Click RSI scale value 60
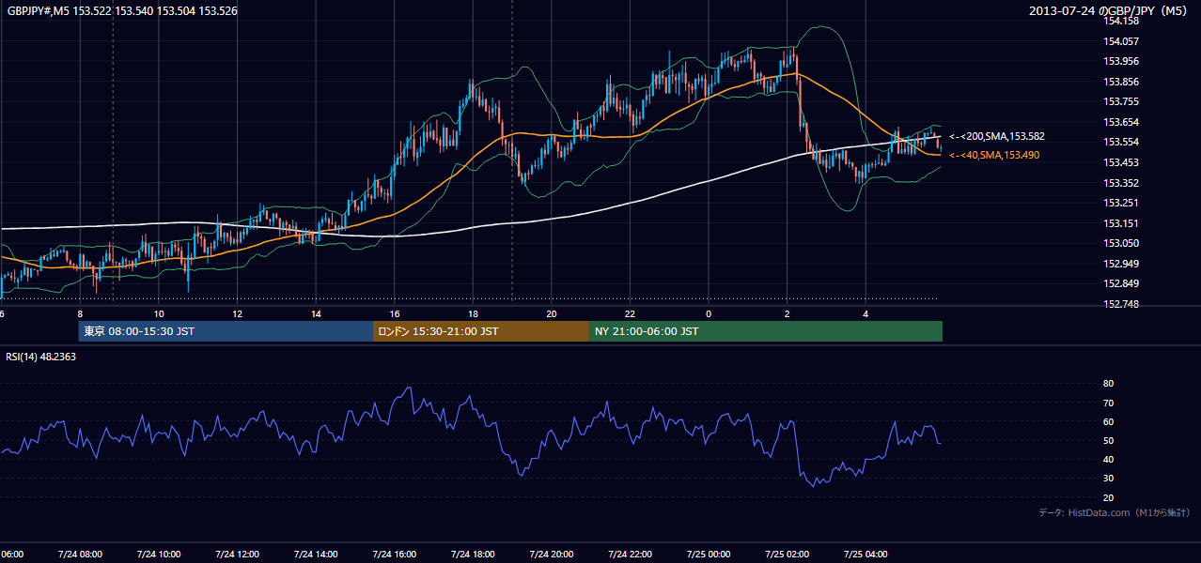 (1108, 421)
